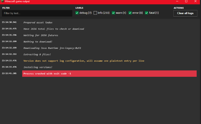Toggle the warn (1) level checkbox

113,13
